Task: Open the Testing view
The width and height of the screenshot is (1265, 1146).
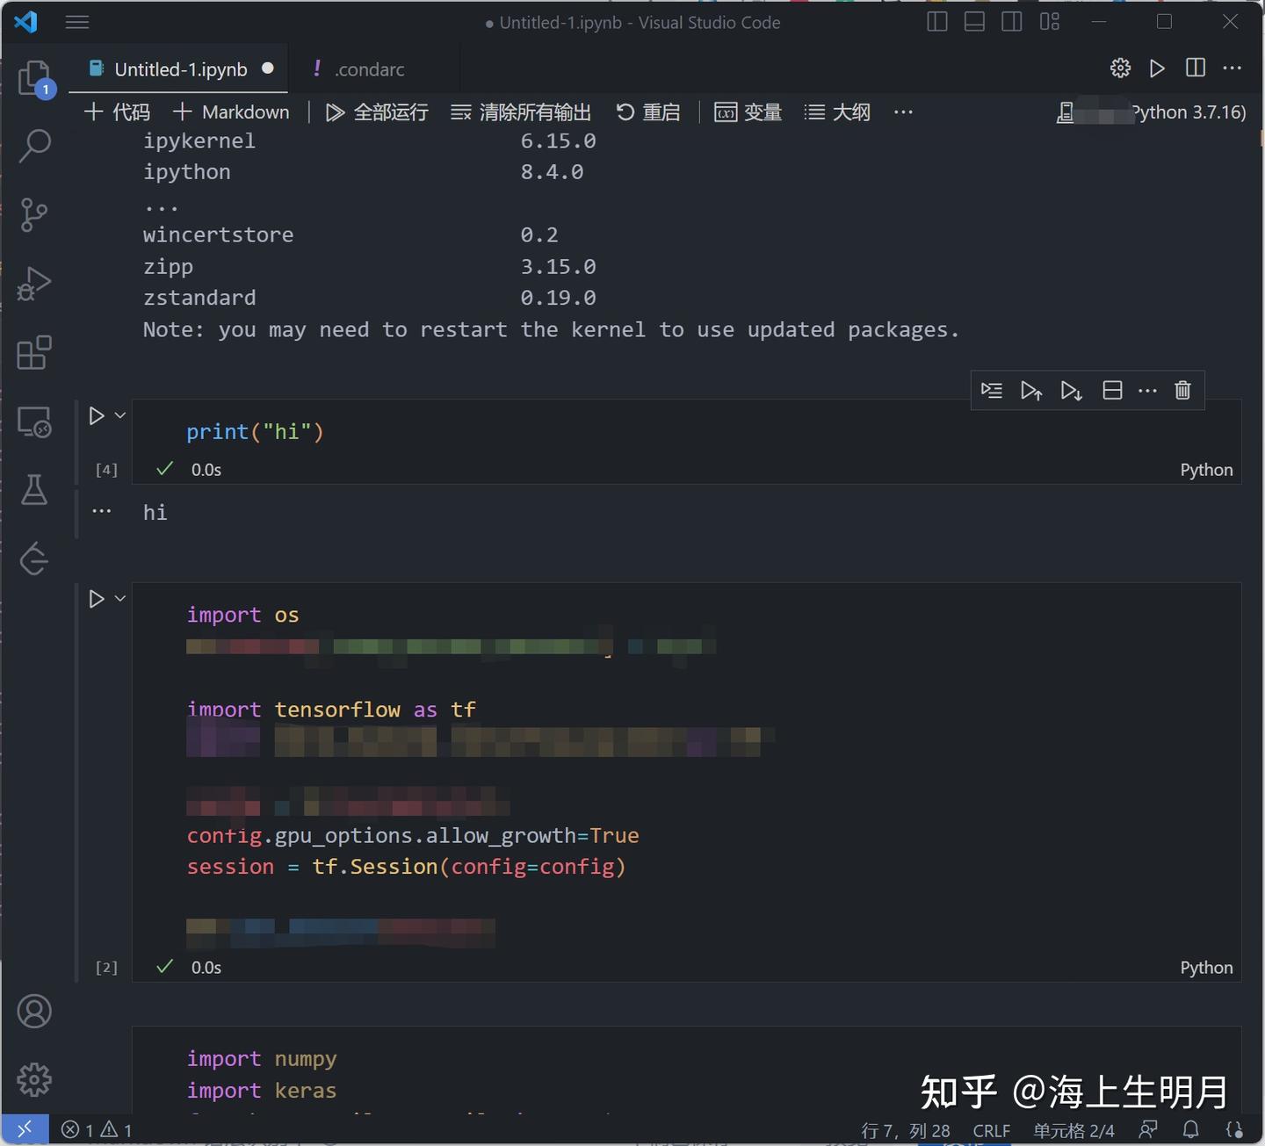Action: click(35, 490)
